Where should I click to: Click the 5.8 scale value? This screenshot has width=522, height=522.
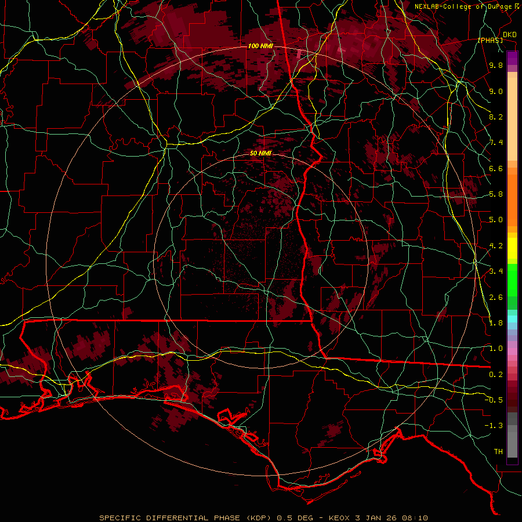[496, 194]
